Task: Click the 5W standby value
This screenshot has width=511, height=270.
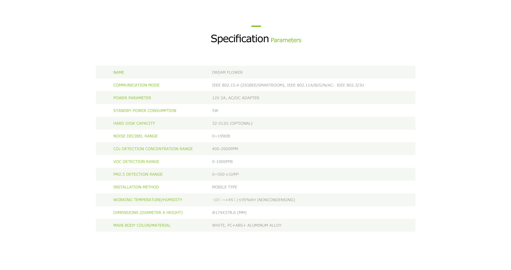Action: 215,111
